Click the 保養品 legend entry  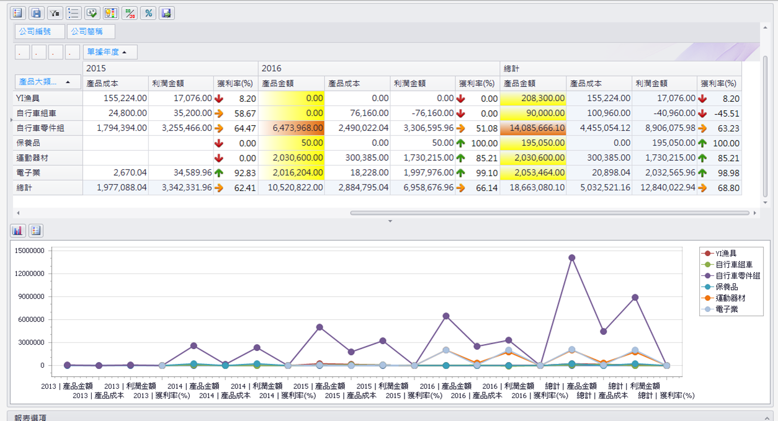tap(720, 287)
